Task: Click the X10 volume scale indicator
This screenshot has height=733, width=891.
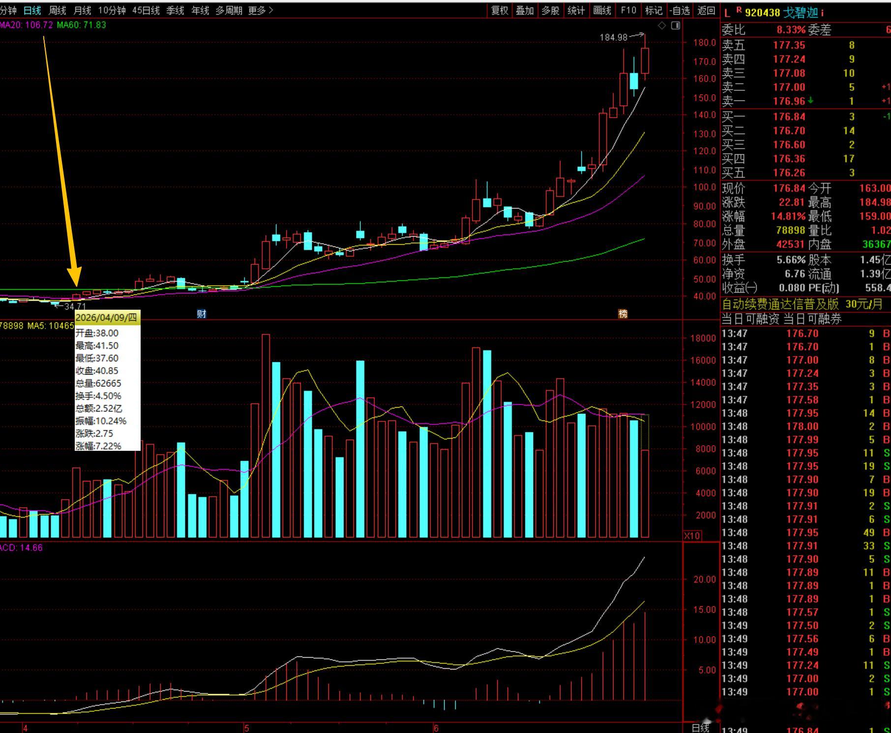Action: point(692,535)
